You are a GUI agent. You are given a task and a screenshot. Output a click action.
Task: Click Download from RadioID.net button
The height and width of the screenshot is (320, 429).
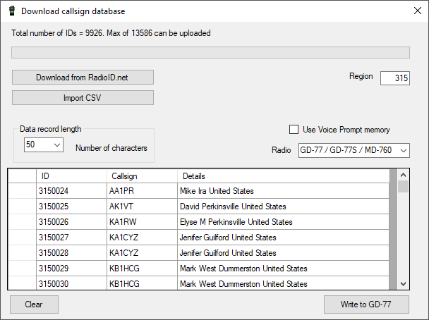[83, 77]
